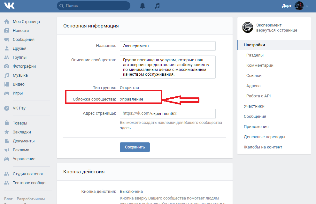The width and height of the screenshot is (316, 204).
Task: Click the Фотографии camera icon
Action: pos(6,66)
